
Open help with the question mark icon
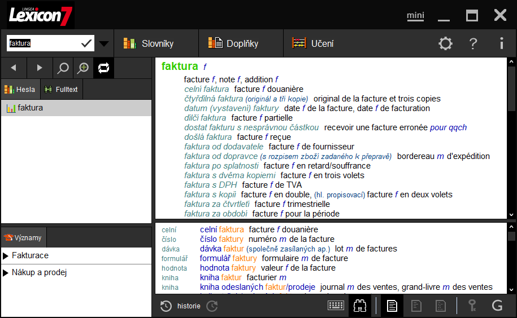click(x=473, y=43)
